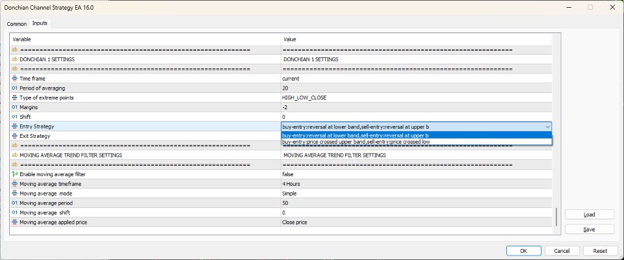Click the Exit Strategy enum icon

15,136
